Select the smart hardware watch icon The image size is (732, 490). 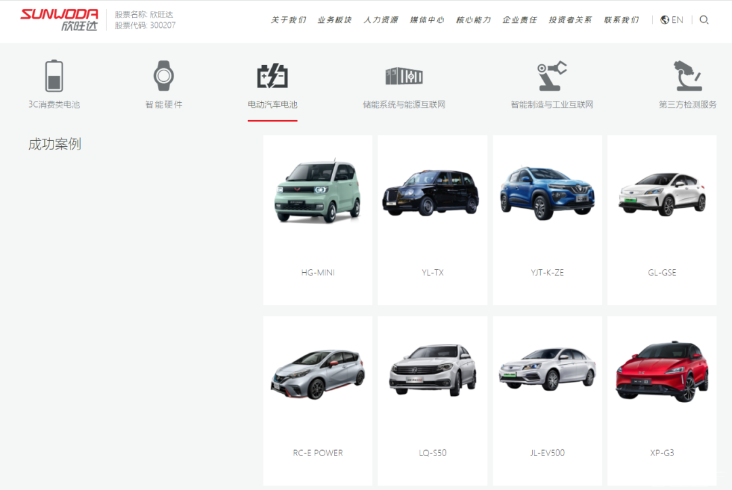[163, 76]
